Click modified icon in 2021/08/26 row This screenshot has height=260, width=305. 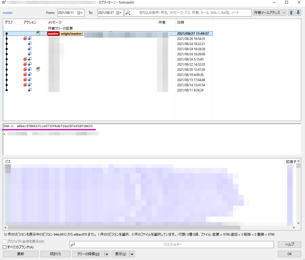(x=25, y=38)
